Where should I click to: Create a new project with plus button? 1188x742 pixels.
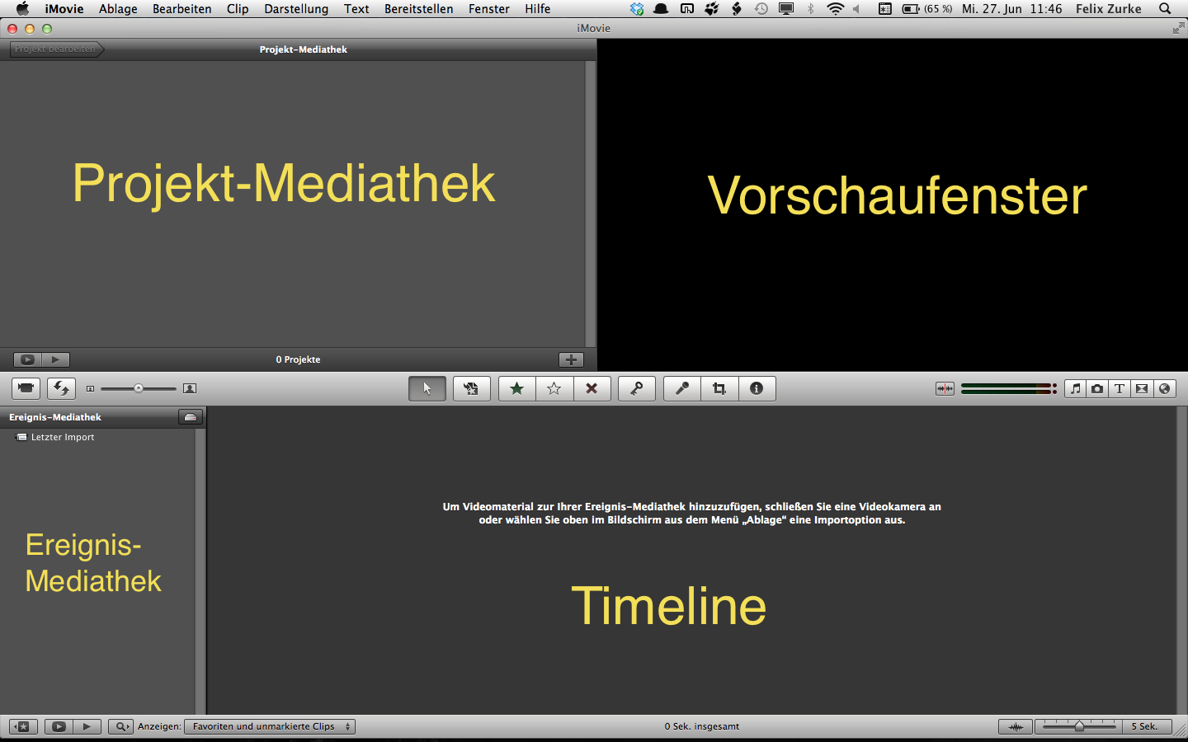click(571, 359)
